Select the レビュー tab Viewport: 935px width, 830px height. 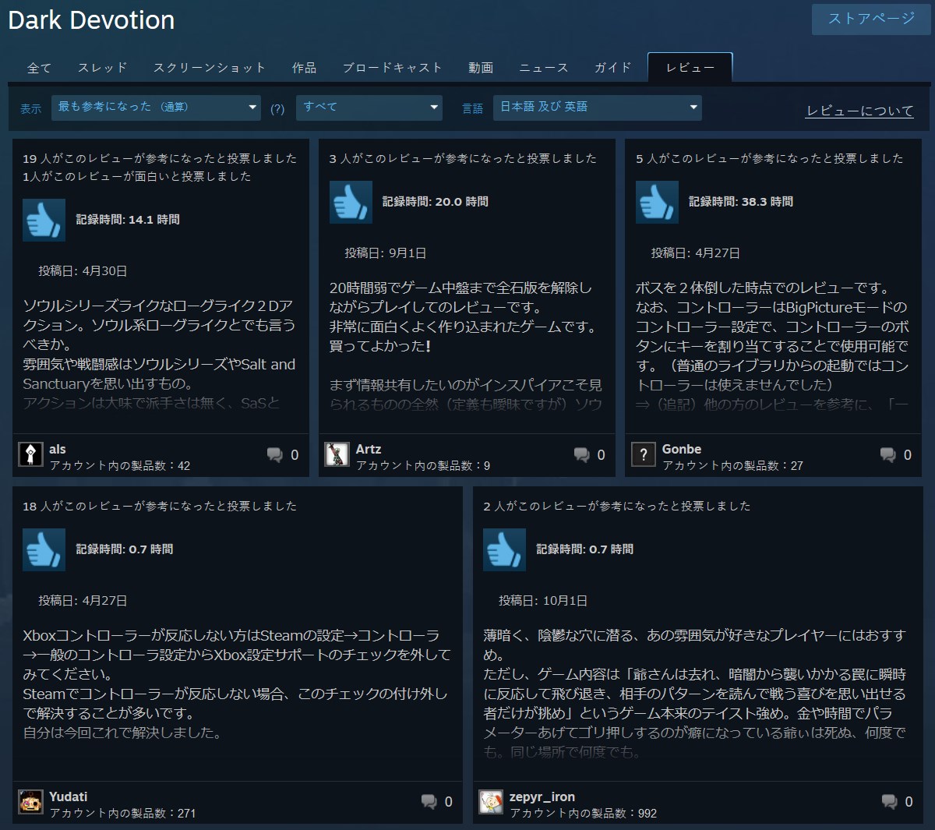[x=690, y=68]
